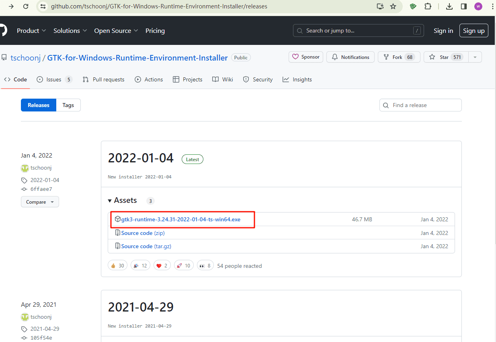Open the Pull requests tab
The width and height of the screenshot is (496, 342).
click(x=103, y=79)
